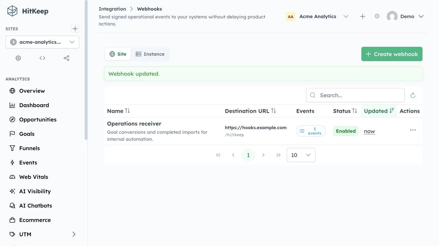Open tracking code snippet icon
The width and height of the screenshot is (439, 246).
pos(42,58)
